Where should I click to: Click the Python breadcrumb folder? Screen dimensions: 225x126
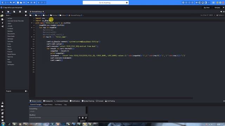[63, 15]
